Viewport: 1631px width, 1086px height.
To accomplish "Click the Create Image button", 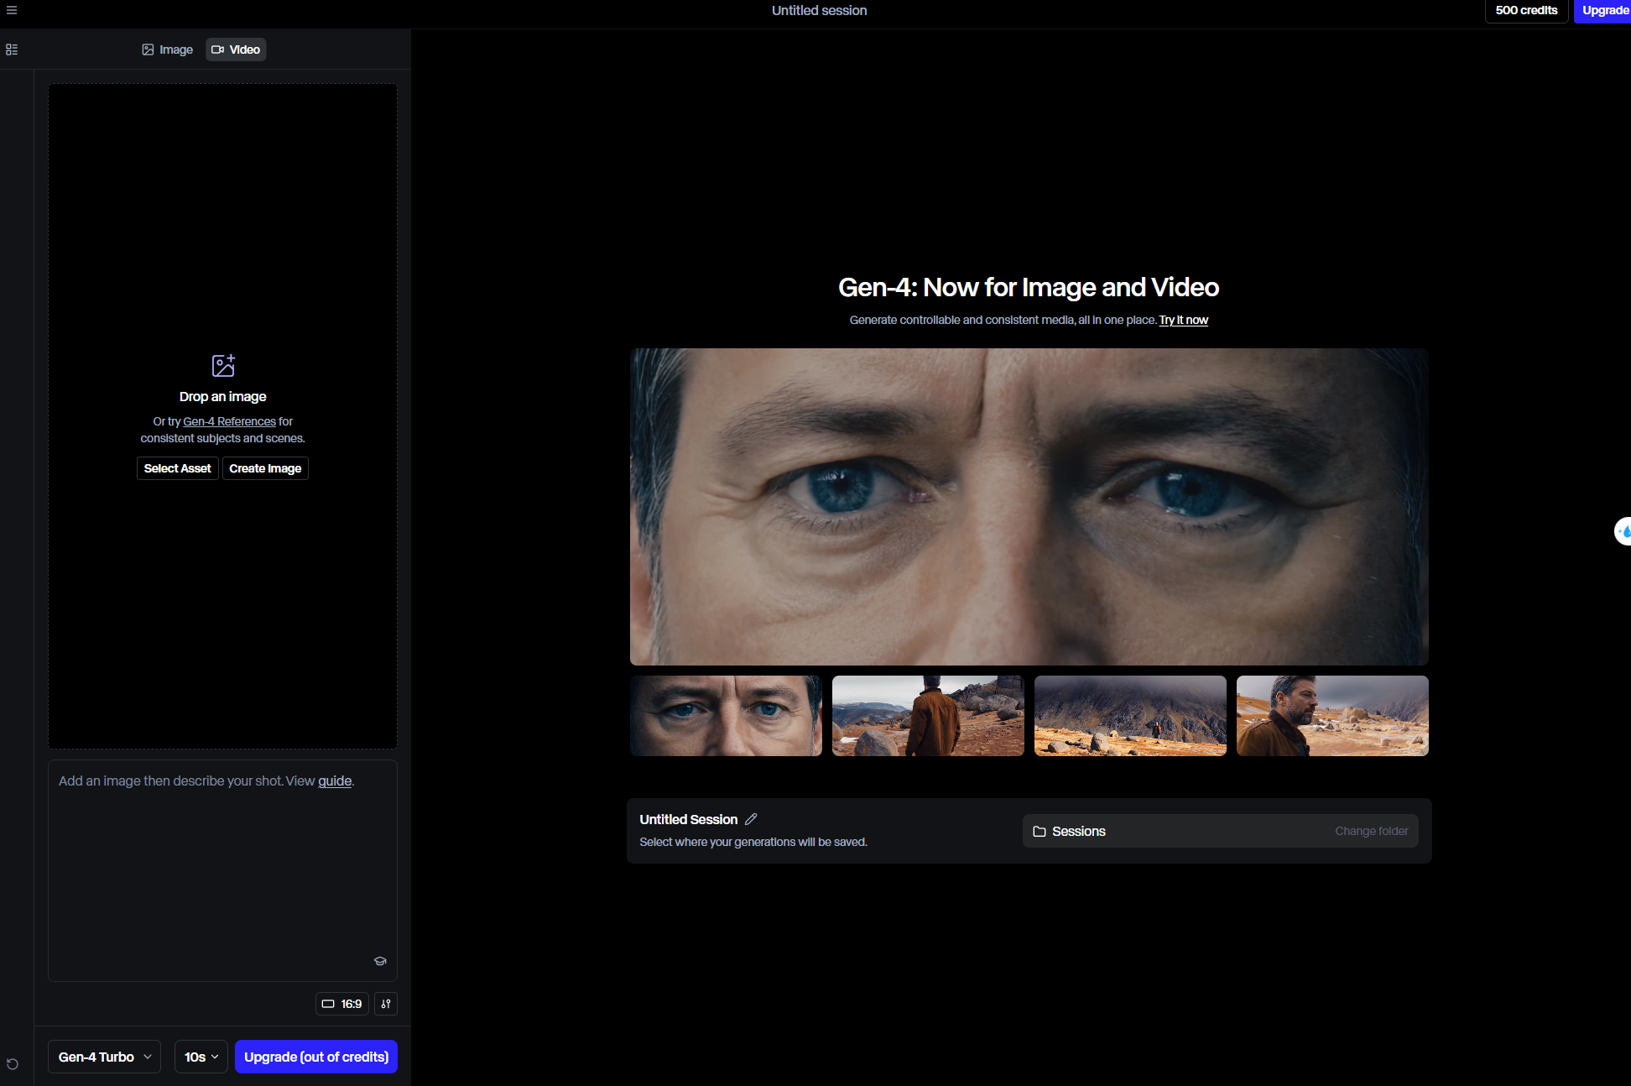I will tap(265, 468).
